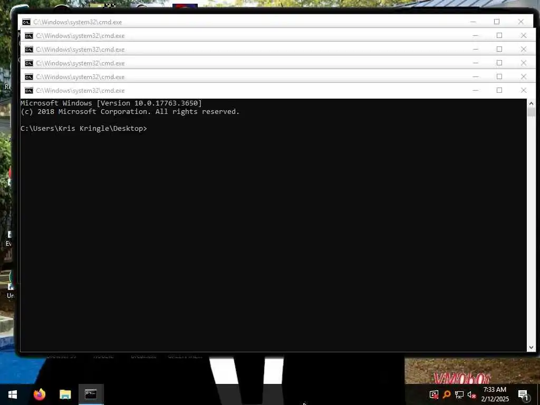The width and height of the screenshot is (540, 405).
Task: Open the Action Center notifications icon
Action: [x=523, y=395]
